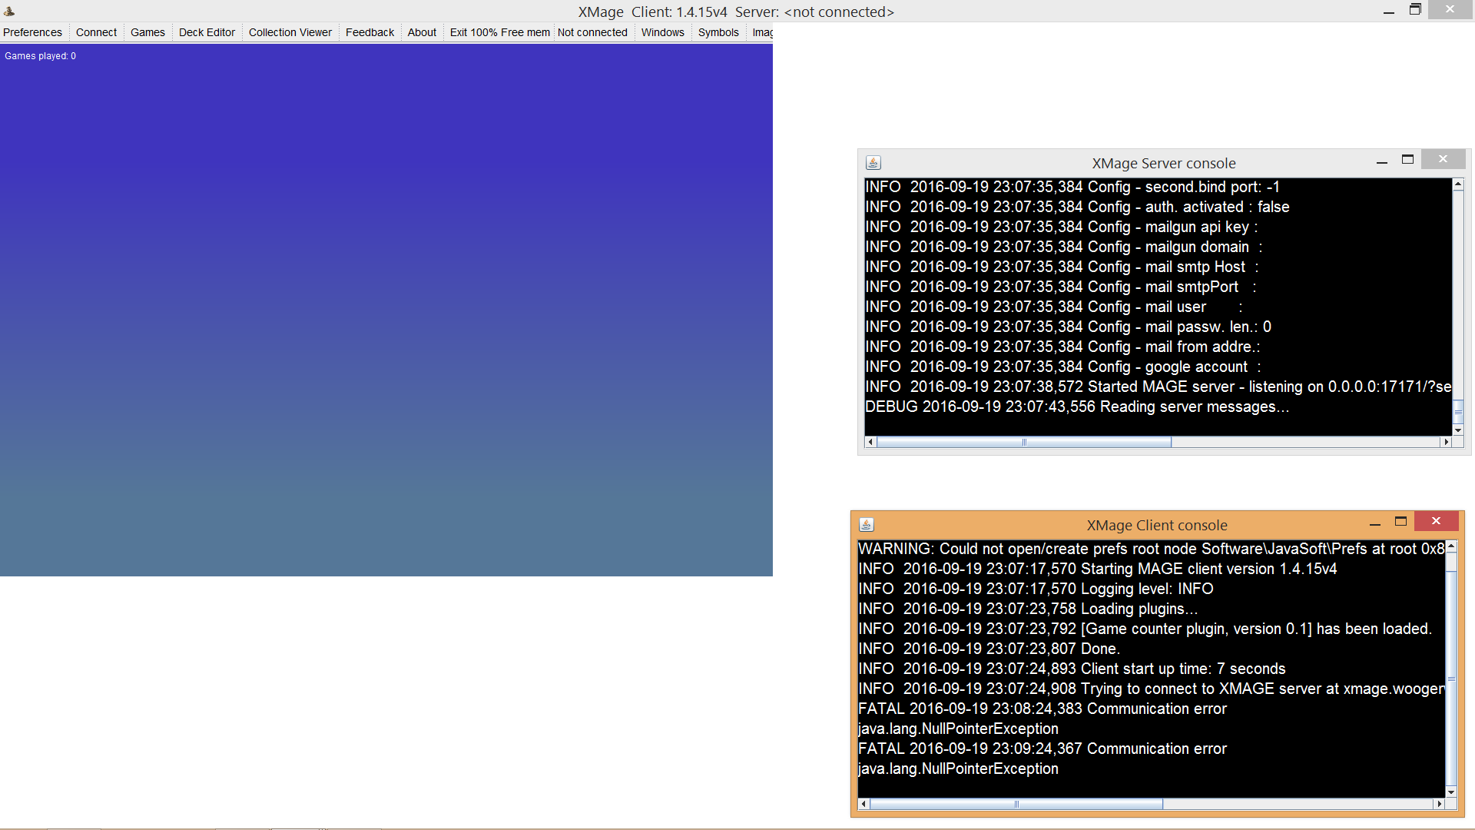The height and width of the screenshot is (830, 1475).
Task: Open the Collection Viewer
Action: (290, 32)
